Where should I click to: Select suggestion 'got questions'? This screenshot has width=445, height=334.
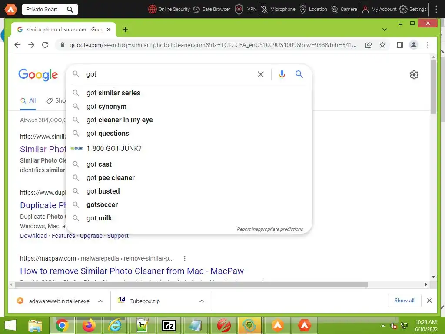tap(189, 133)
